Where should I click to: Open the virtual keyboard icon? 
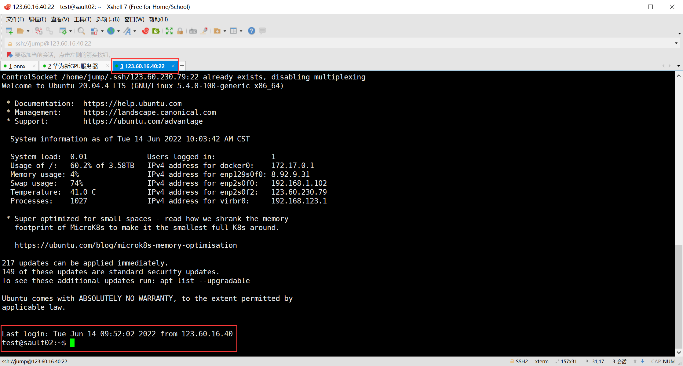click(193, 31)
